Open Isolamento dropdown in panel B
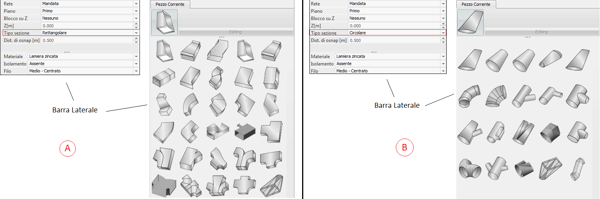 [443, 64]
